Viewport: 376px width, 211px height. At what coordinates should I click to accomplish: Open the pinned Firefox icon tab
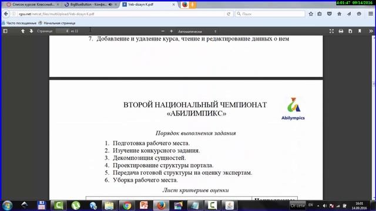(184, 5)
